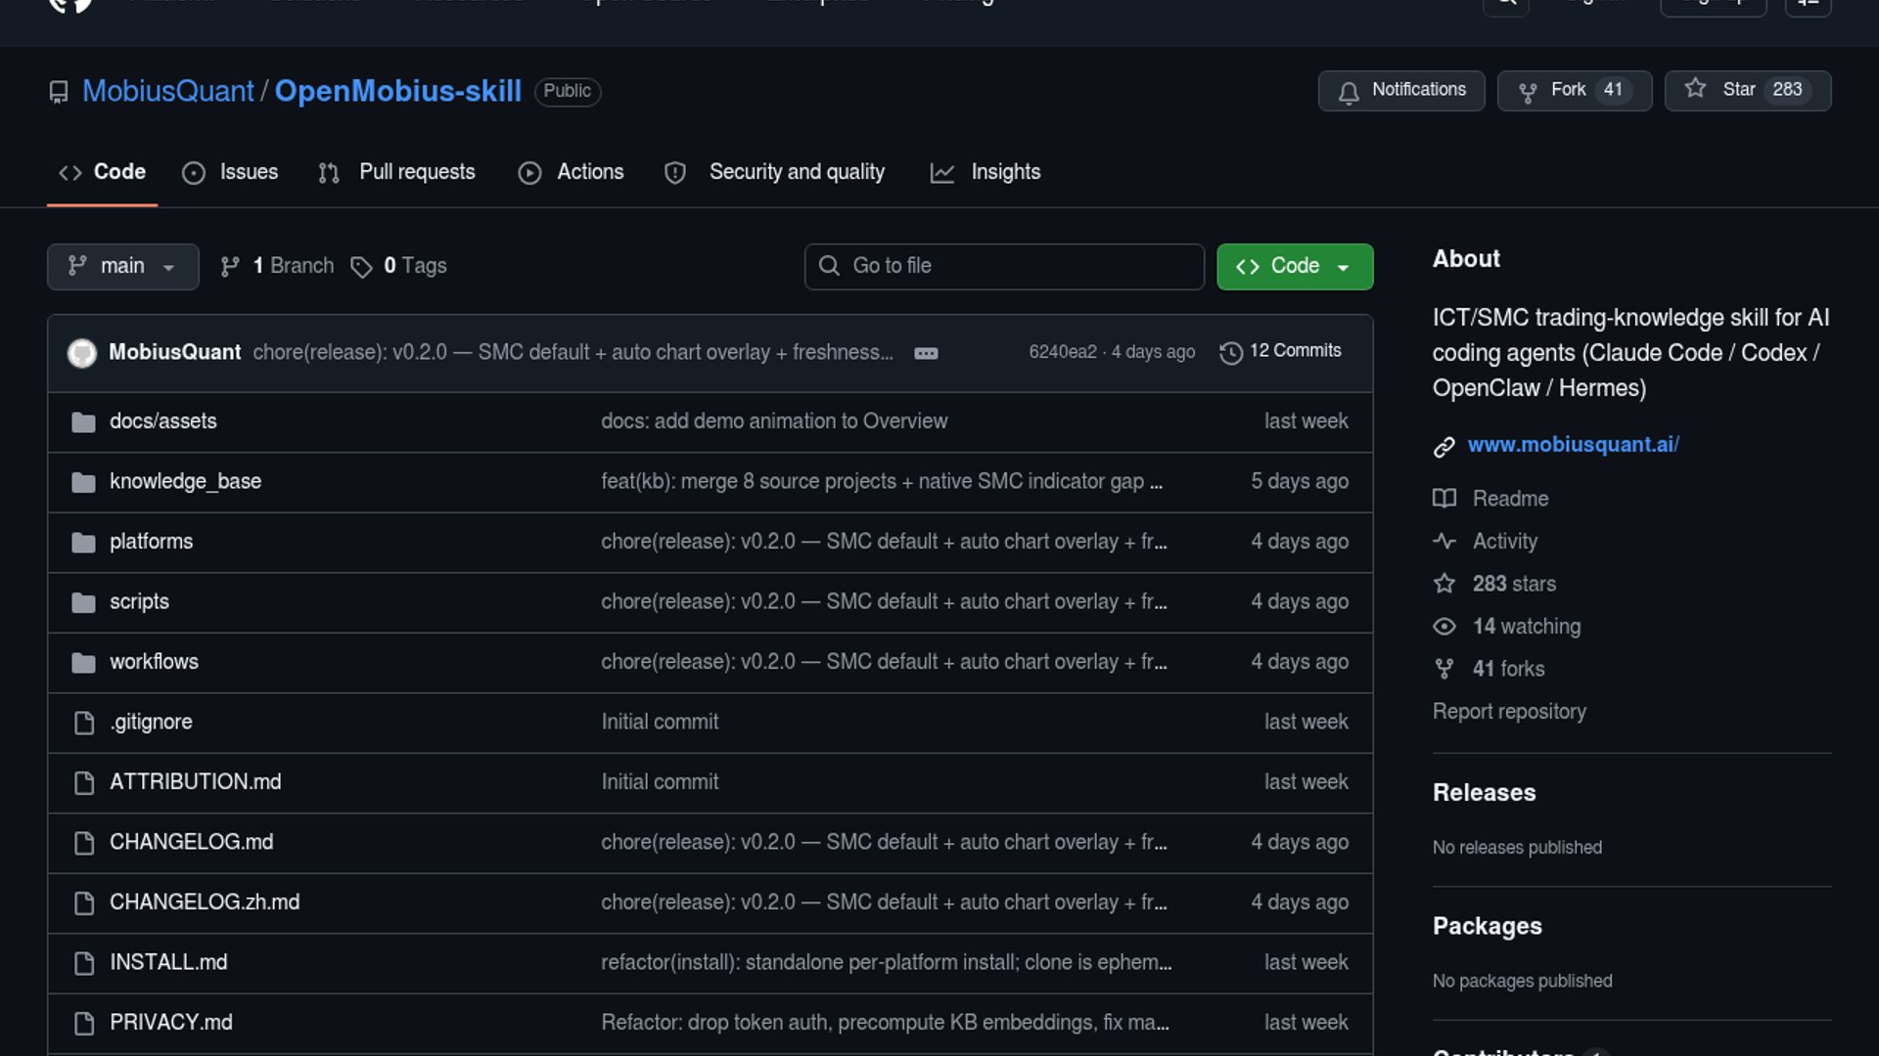Open INSTALL.md file
Screen dimensions: 1879x1056
click(x=168, y=963)
